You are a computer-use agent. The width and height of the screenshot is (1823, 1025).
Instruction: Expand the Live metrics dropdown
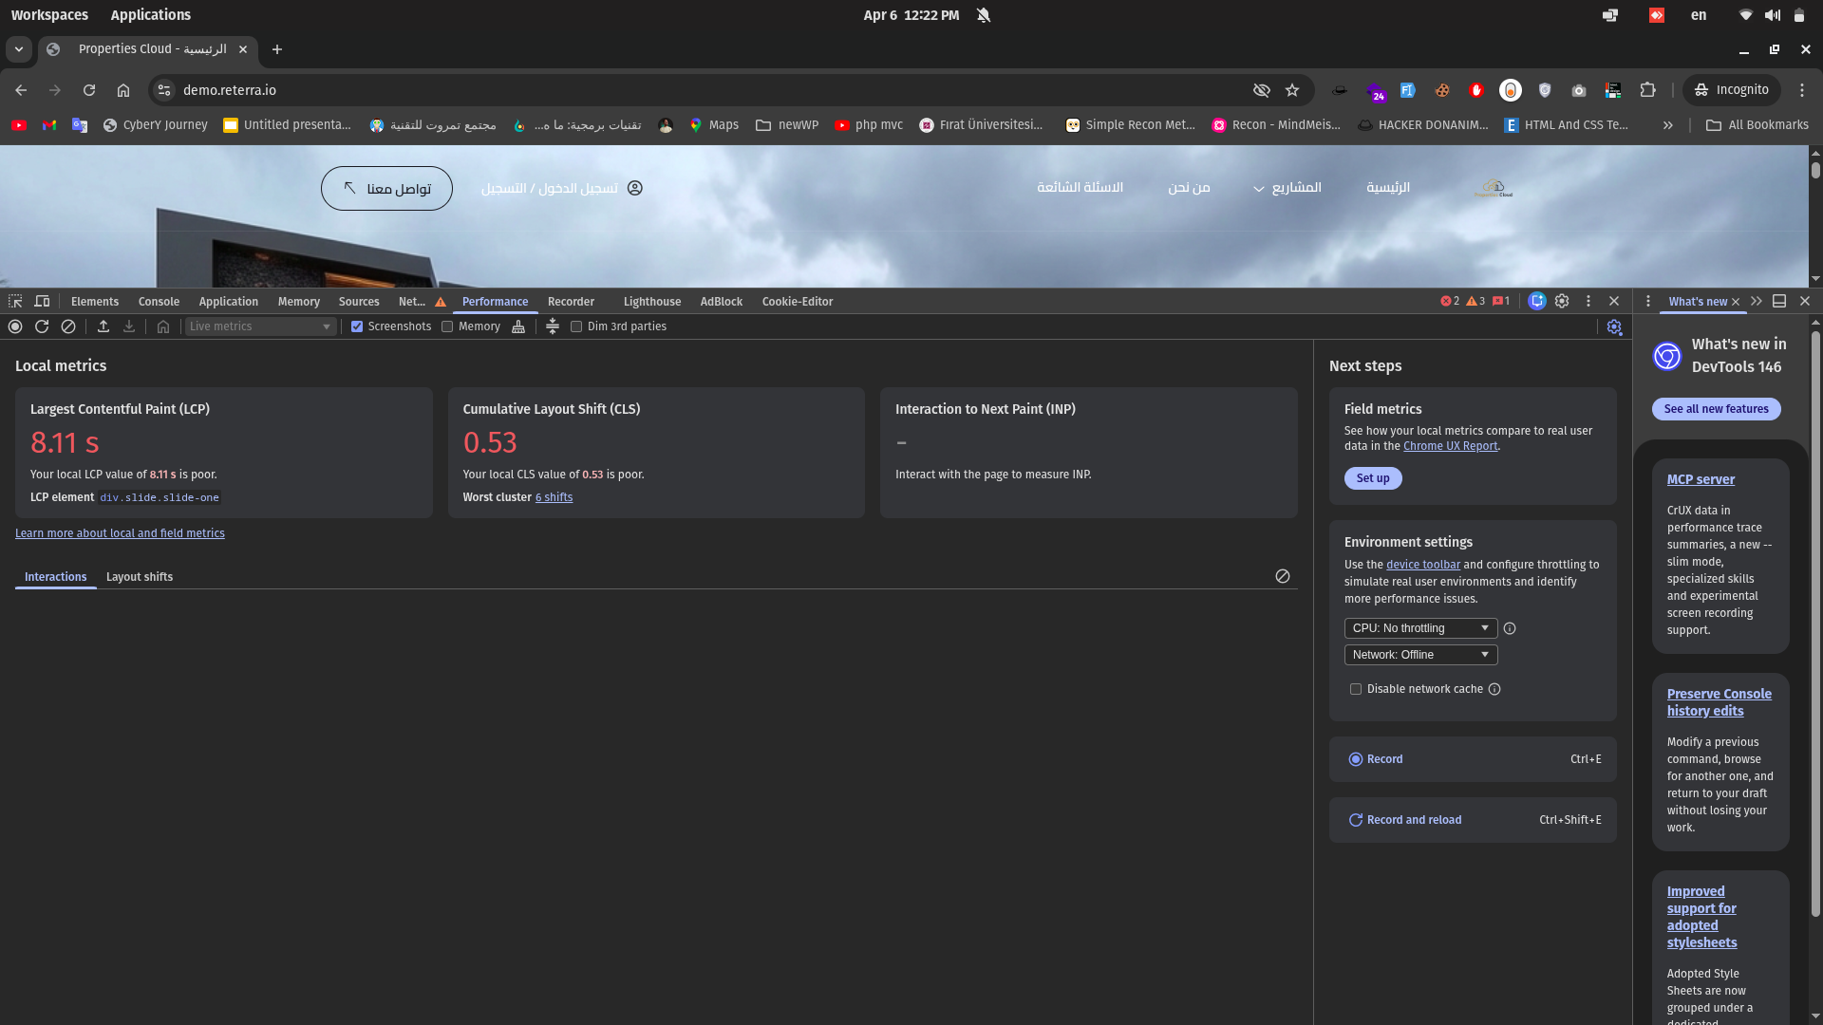coord(260,326)
